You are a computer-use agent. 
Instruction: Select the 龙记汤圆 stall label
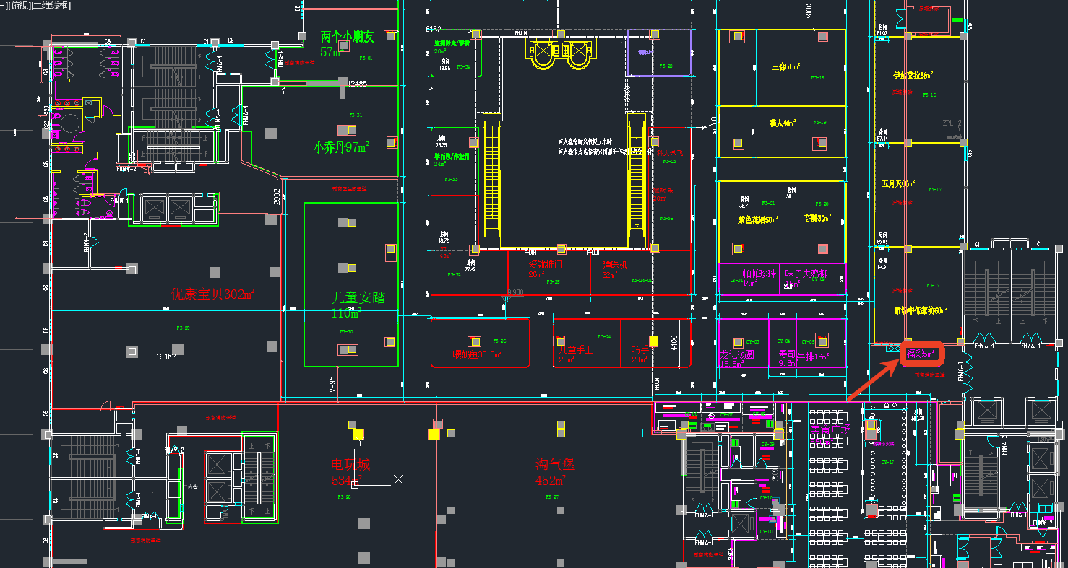coord(737,355)
